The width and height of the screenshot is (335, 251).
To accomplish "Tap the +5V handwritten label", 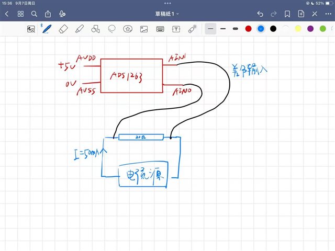I will point(66,66).
